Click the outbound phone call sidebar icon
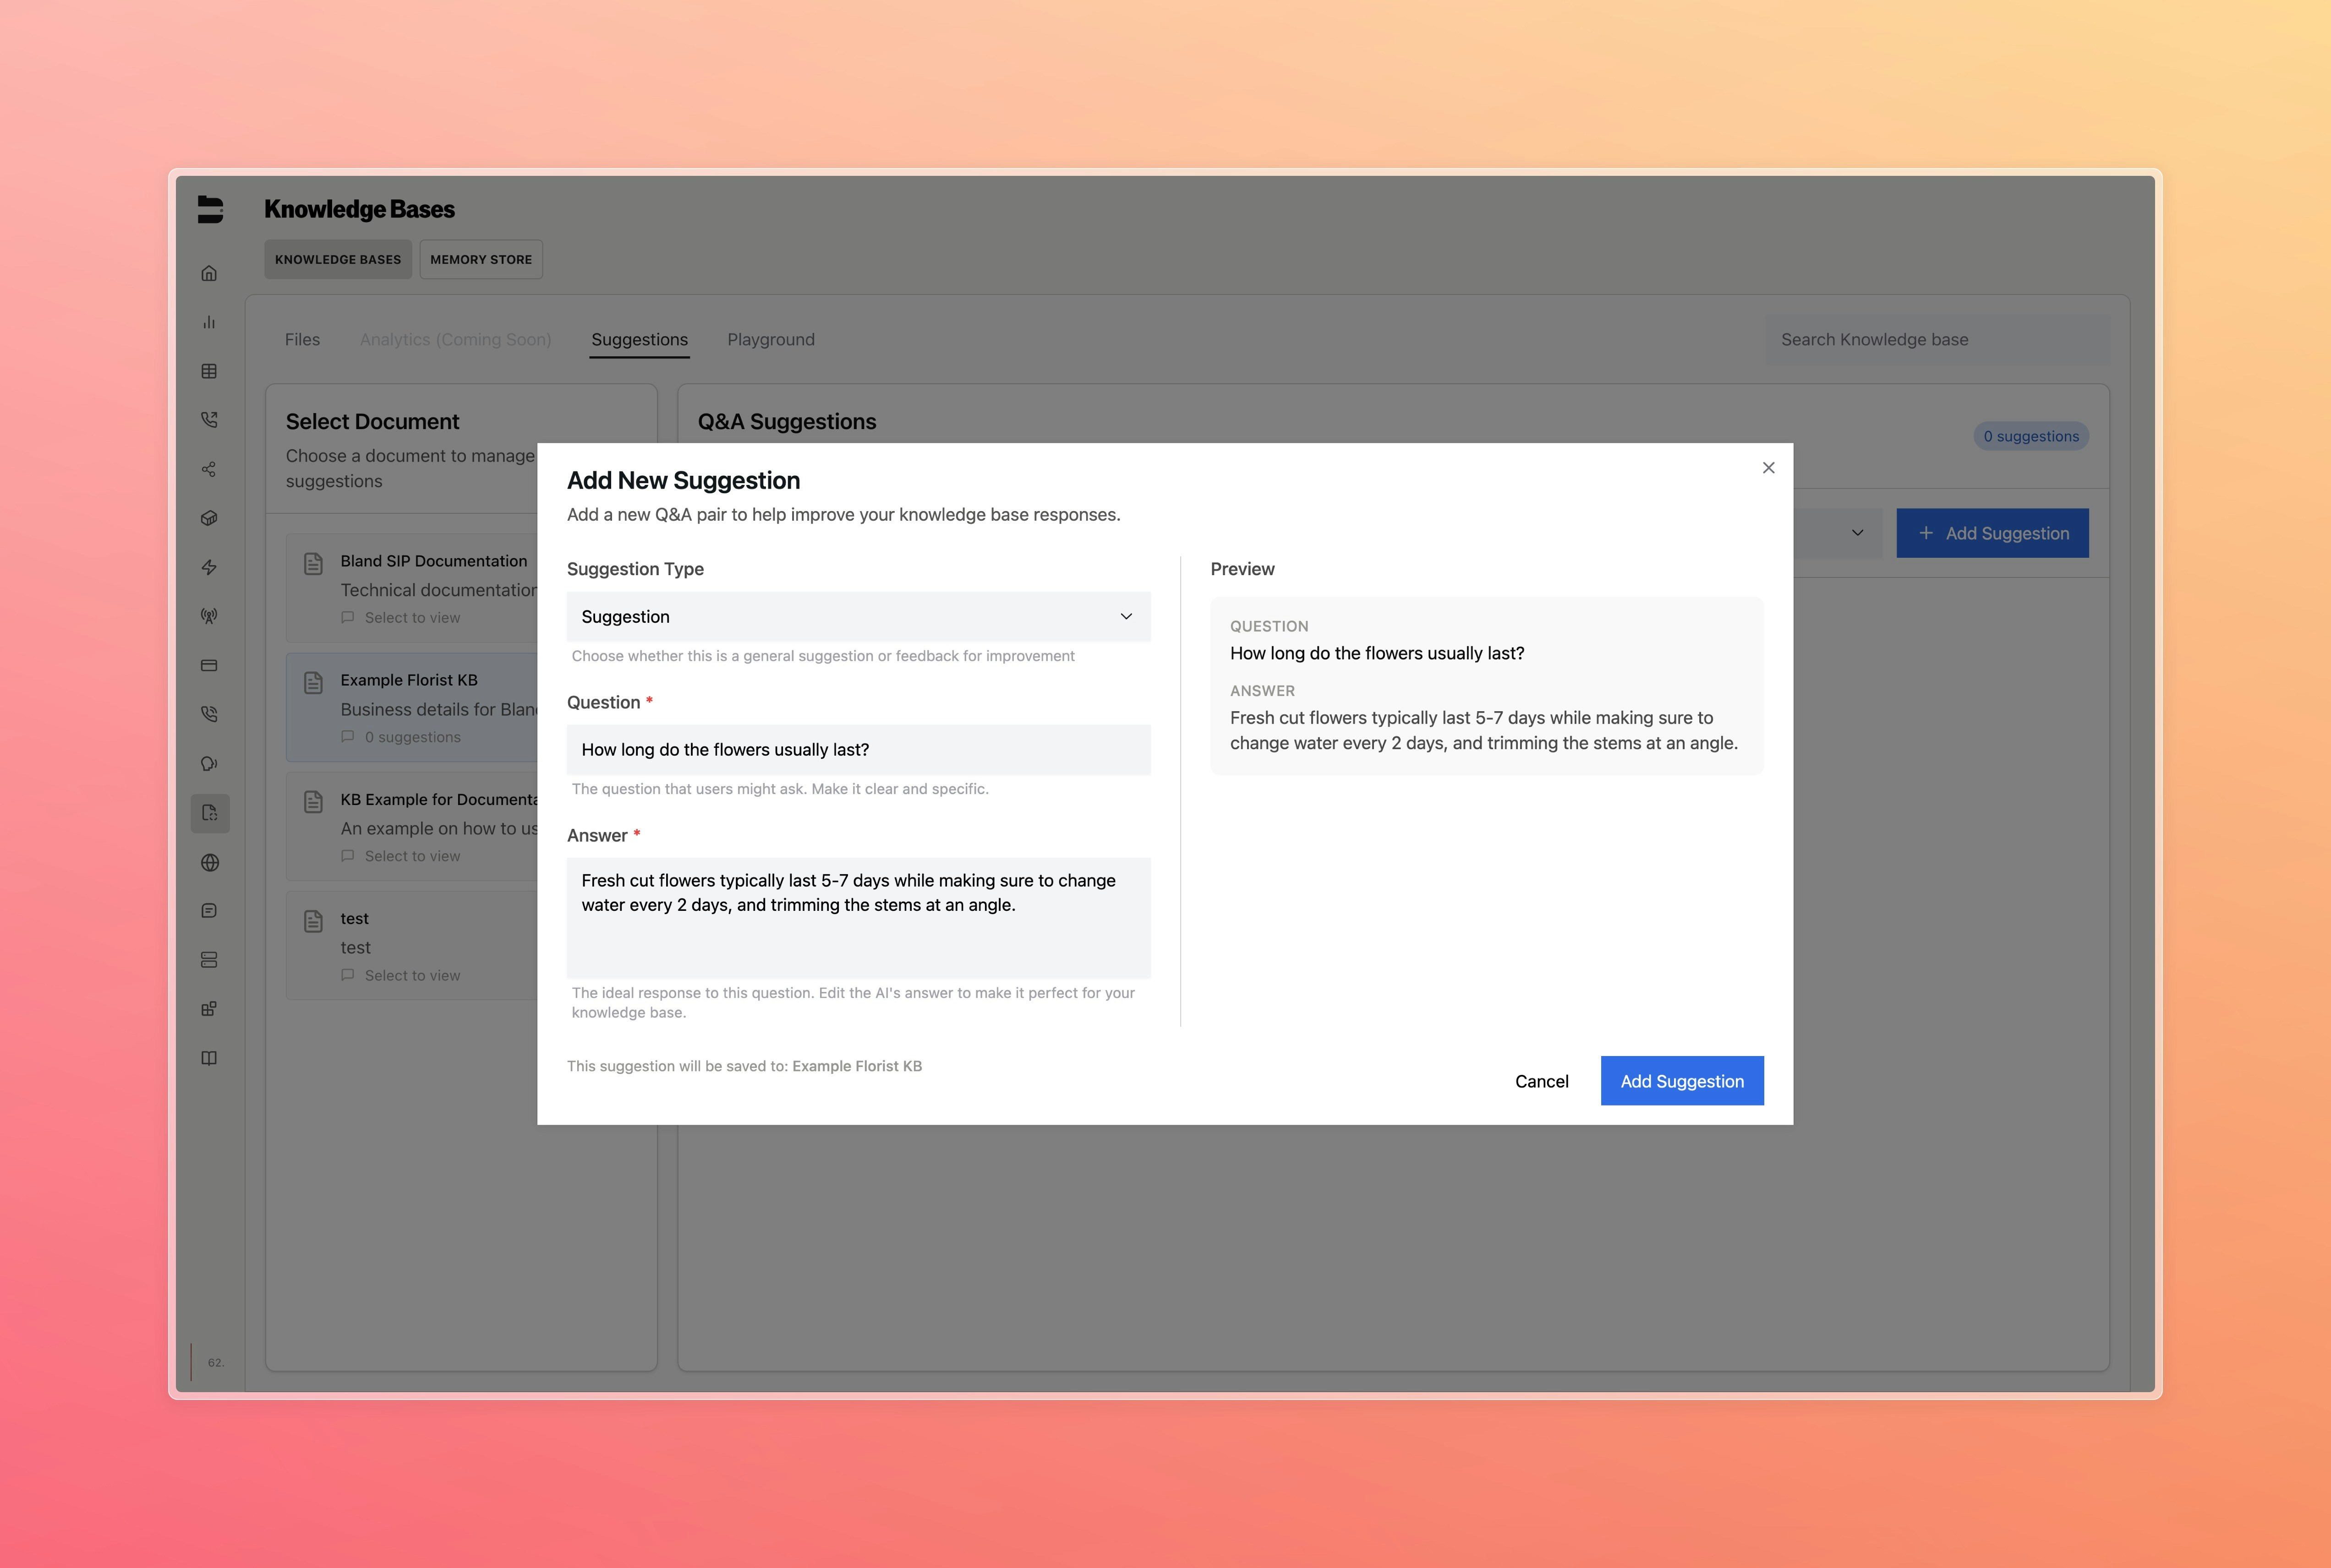Screen dimensions: 2331x1568 tap(209, 419)
